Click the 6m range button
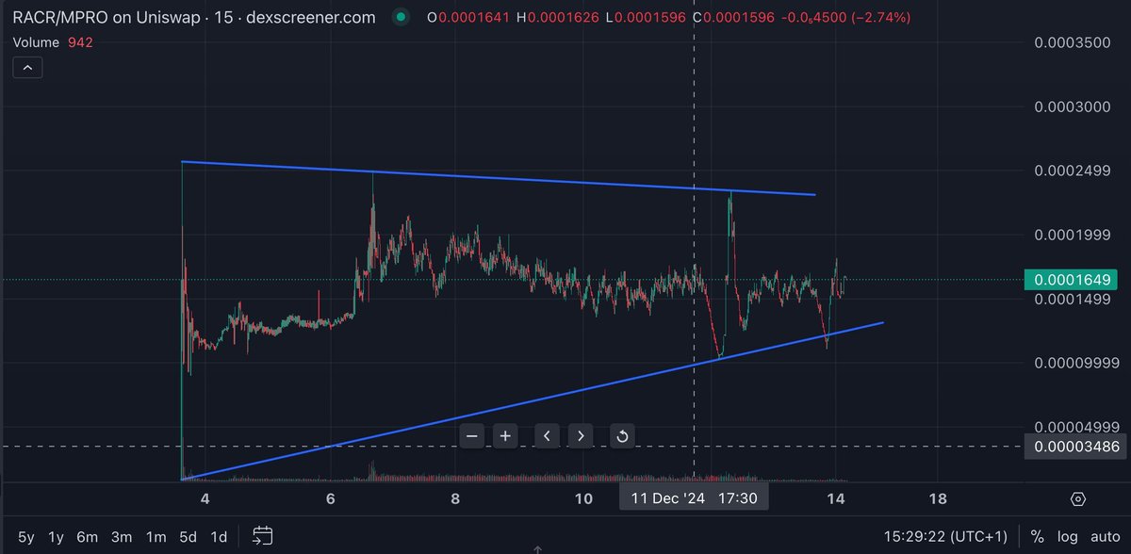 point(87,536)
